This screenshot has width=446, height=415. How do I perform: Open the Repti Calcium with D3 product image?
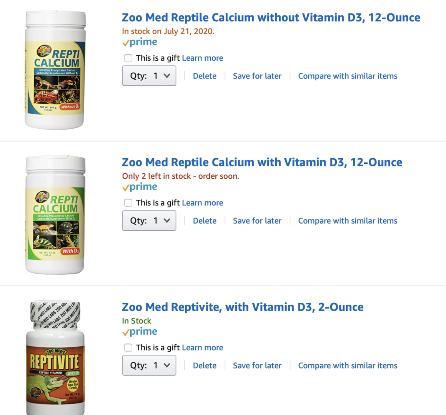55,214
